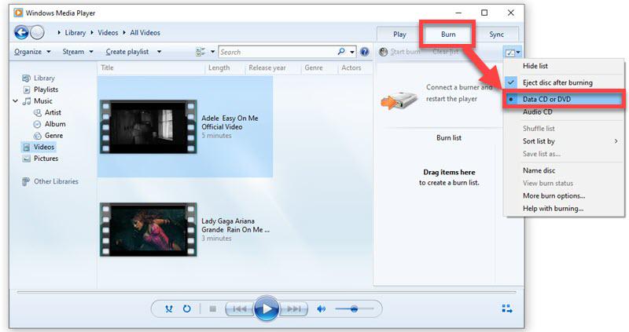
Task: Select the Playlists sidebar icon
Action: [x=27, y=89]
